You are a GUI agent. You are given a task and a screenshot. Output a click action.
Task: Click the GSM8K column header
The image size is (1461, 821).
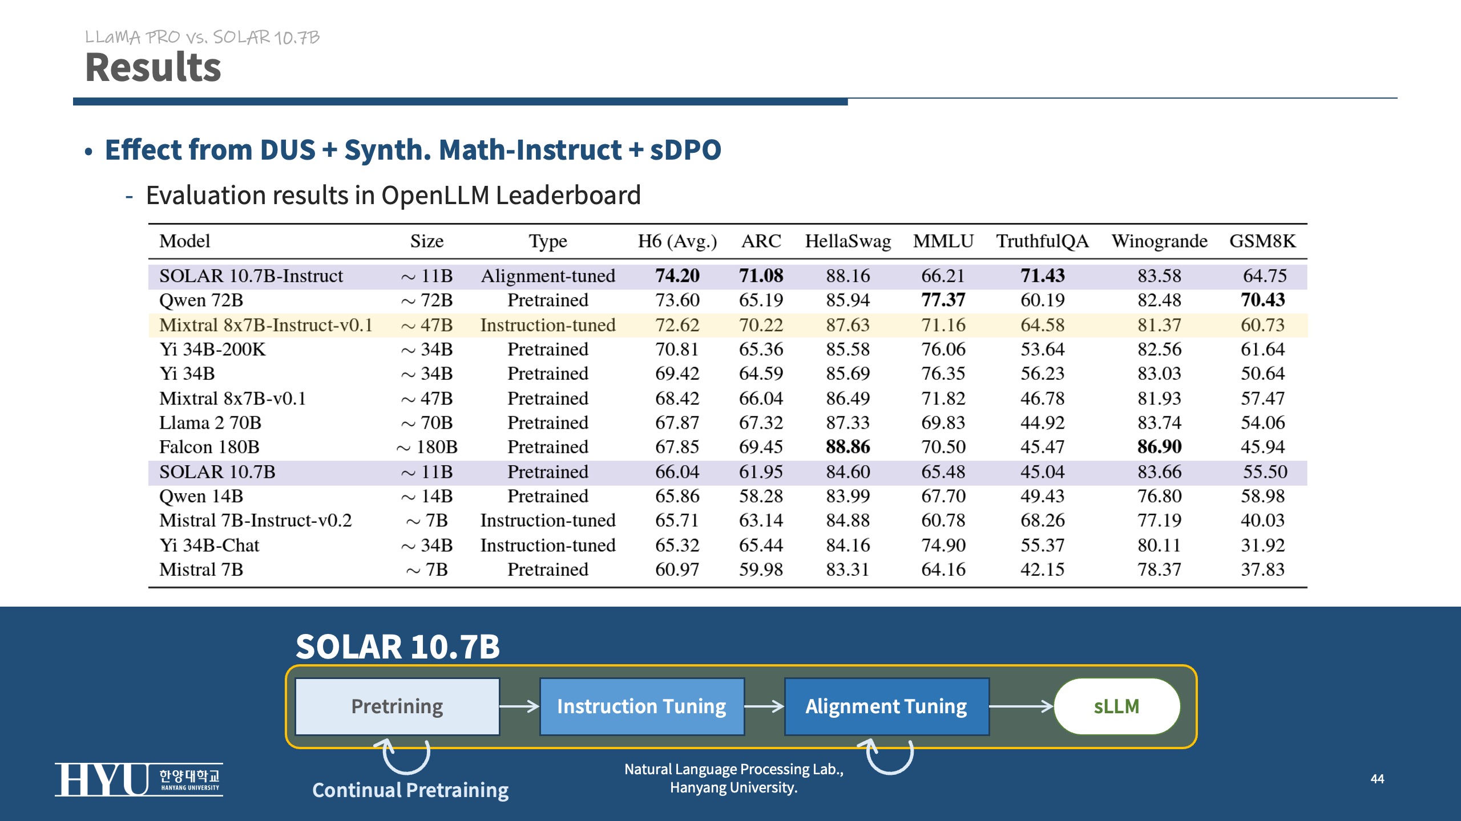(x=1262, y=241)
